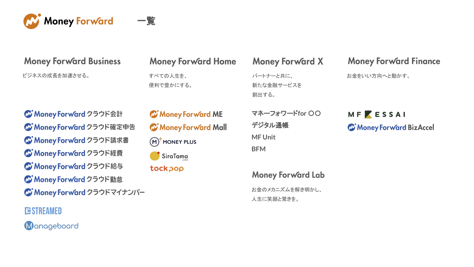Click the Money Forward Lab heading
474x267 pixels.
point(288,175)
